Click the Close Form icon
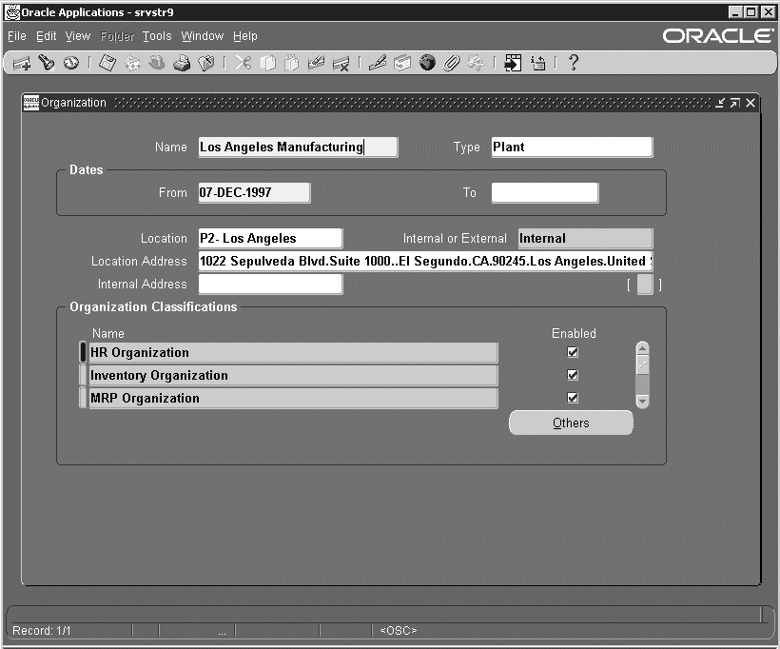The image size is (780, 649). [206, 63]
